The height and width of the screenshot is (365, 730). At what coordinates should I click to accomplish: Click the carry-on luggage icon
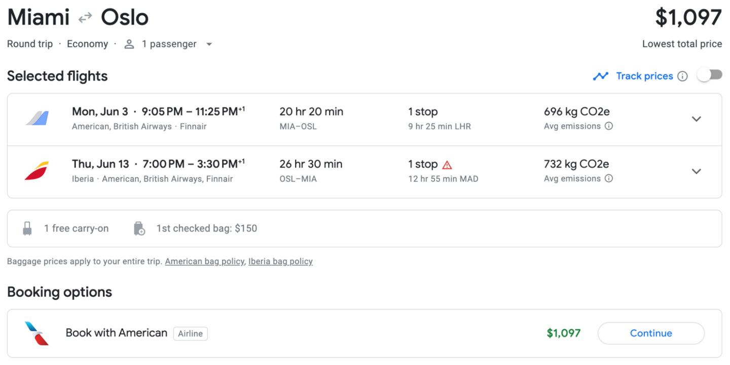27,229
